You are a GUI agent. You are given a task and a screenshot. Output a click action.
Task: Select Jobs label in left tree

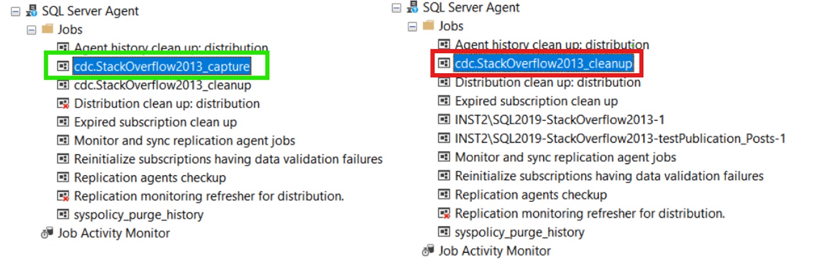tap(70, 30)
